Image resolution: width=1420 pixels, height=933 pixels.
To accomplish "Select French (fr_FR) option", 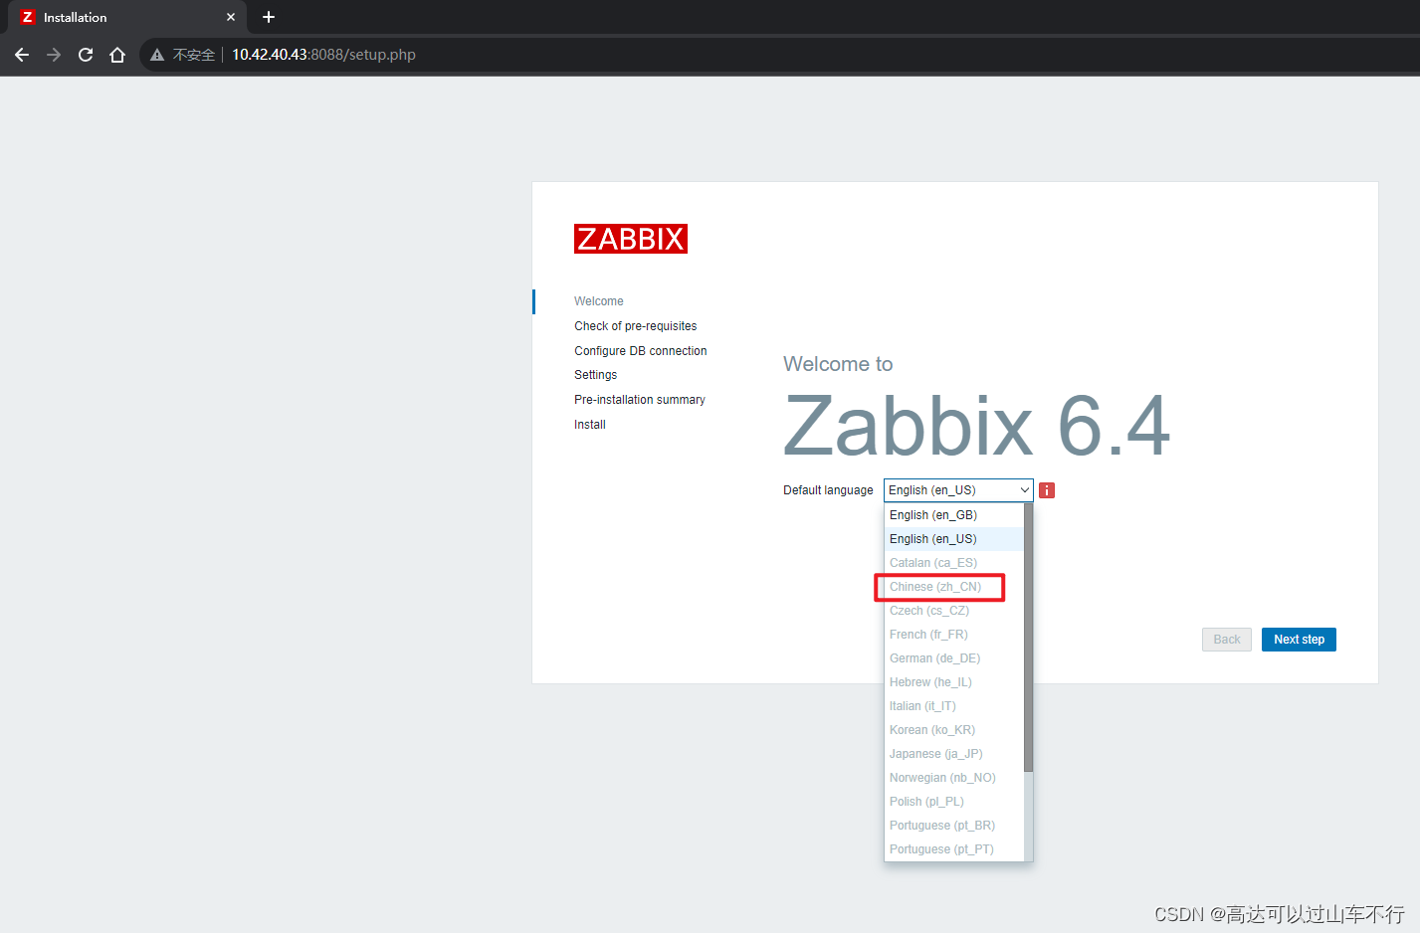I will tap(953, 635).
